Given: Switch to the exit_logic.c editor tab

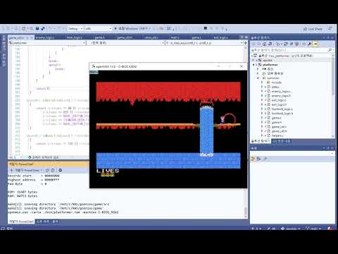Looking at the screenshot, I should tap(221, 37).
